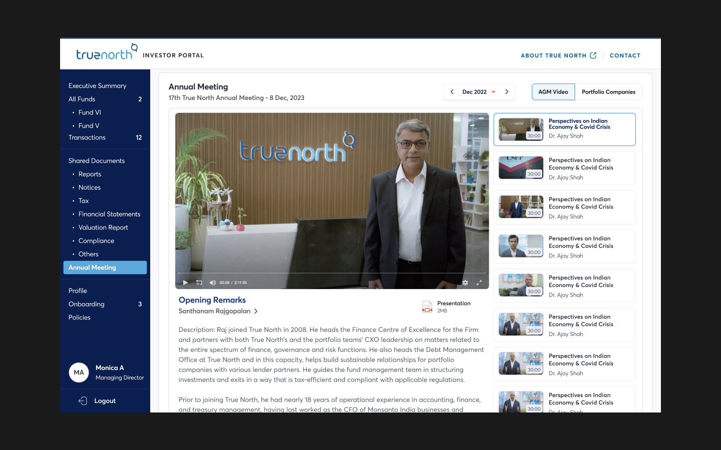721x450 pixels.
Task: Open video settings gear icon
Action: 465,282
